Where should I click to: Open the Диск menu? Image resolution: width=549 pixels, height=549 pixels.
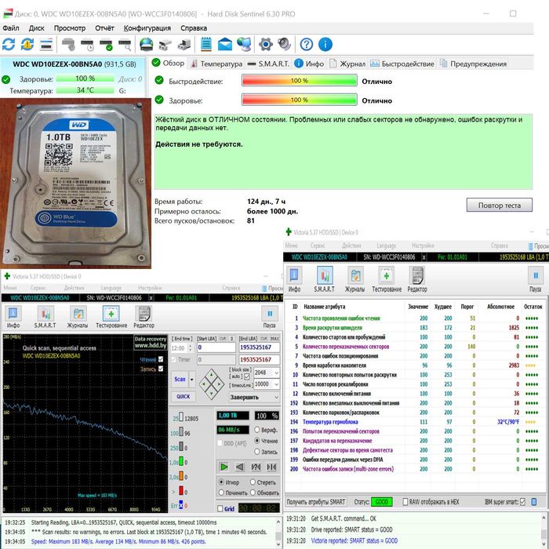(36, 28)
